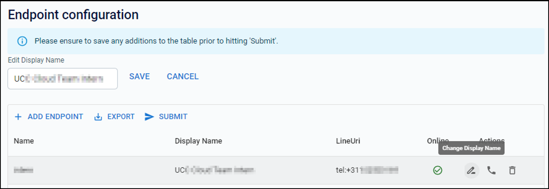Cancel the display name edit

tap(183, 76)
